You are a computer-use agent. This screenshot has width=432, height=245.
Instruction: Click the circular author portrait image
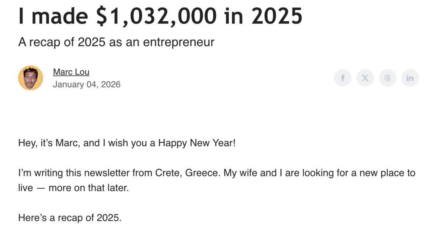(x=30, y=78)
